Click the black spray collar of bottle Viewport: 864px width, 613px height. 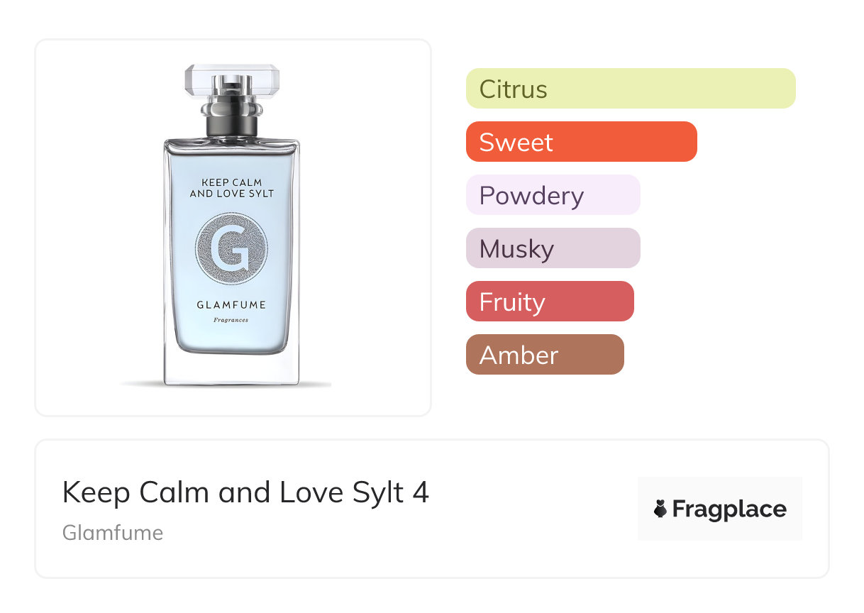point(231,121)
